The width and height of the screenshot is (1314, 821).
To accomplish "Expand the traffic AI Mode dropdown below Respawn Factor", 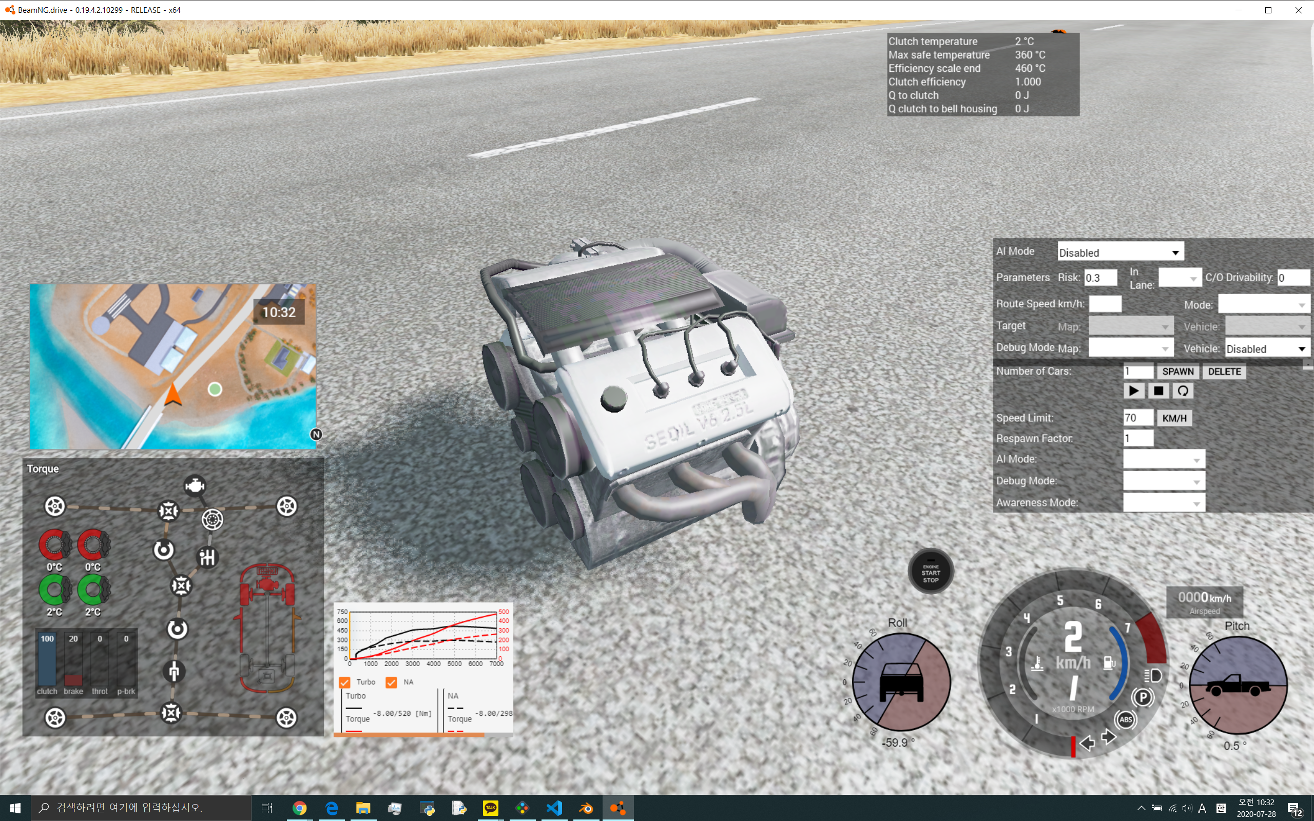I will click(1164, 459).
